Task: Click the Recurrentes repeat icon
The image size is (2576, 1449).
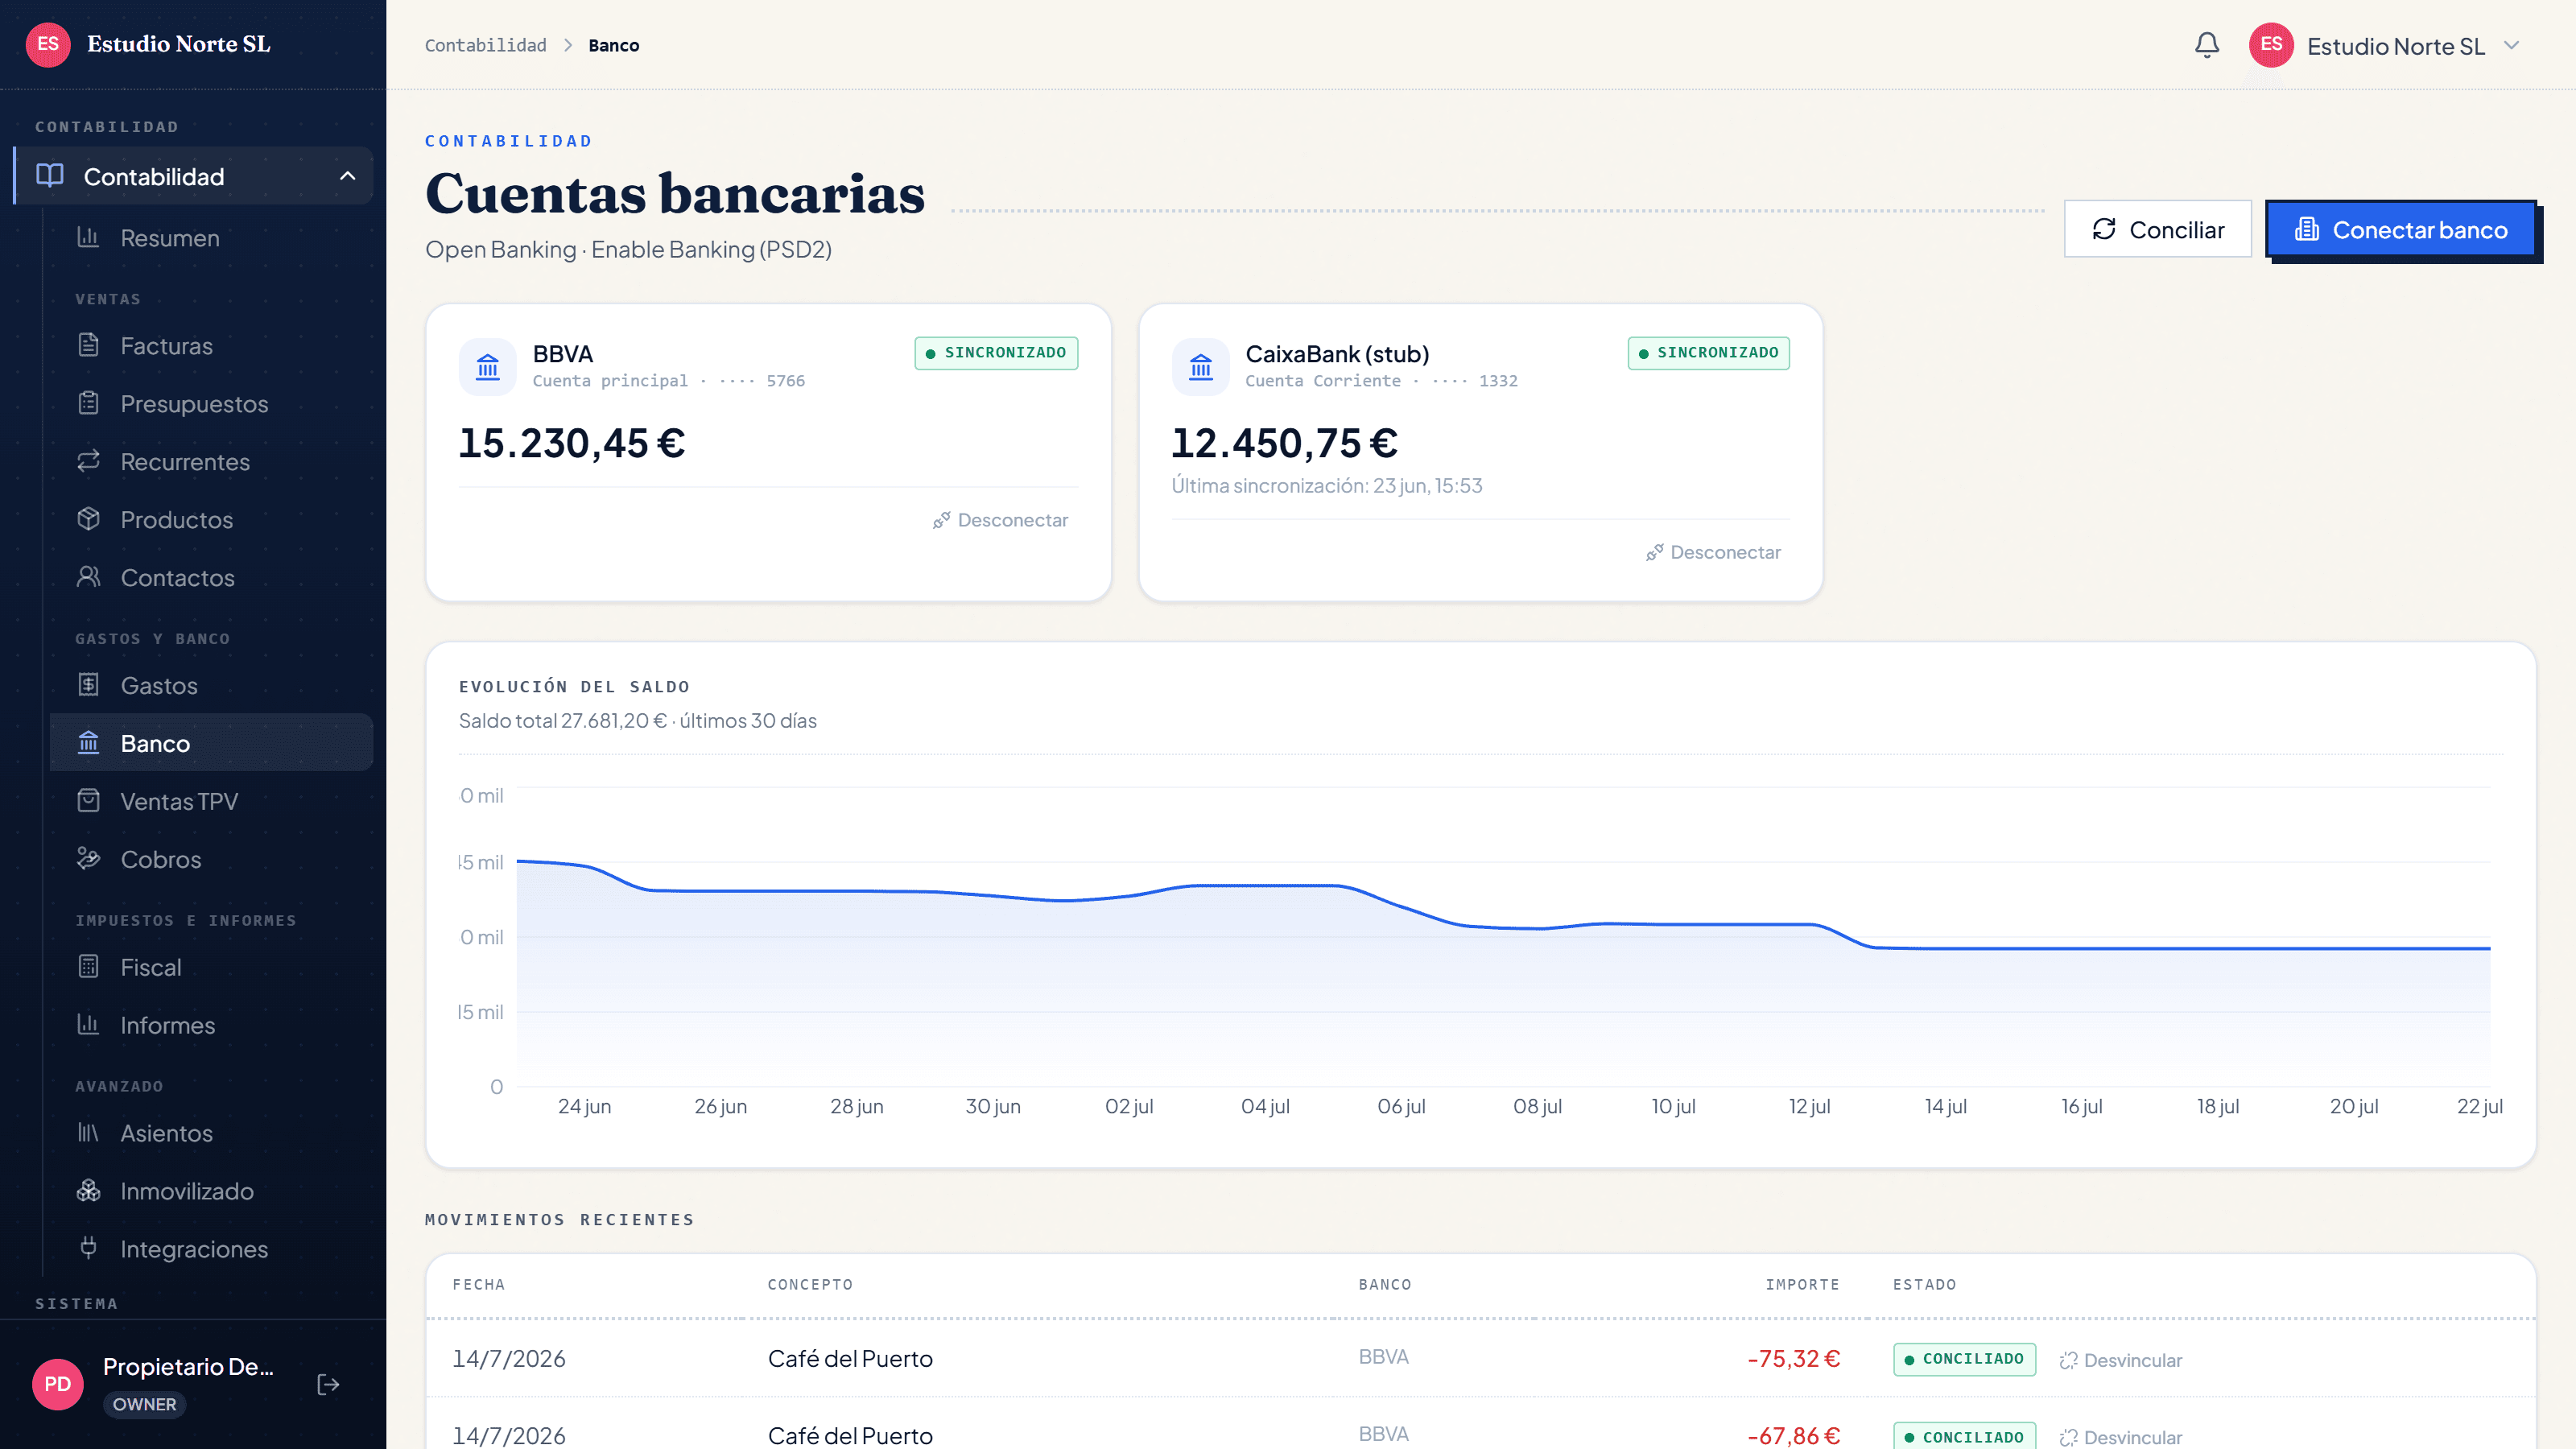Action: (88, 461)
